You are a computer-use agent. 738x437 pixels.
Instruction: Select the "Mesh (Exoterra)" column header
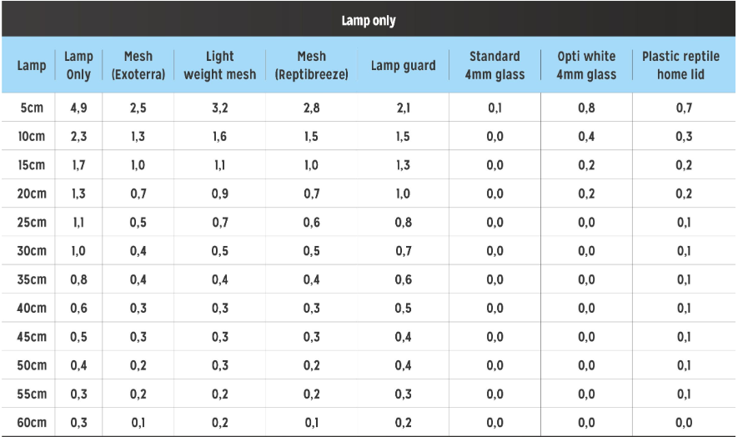[138, 65]
